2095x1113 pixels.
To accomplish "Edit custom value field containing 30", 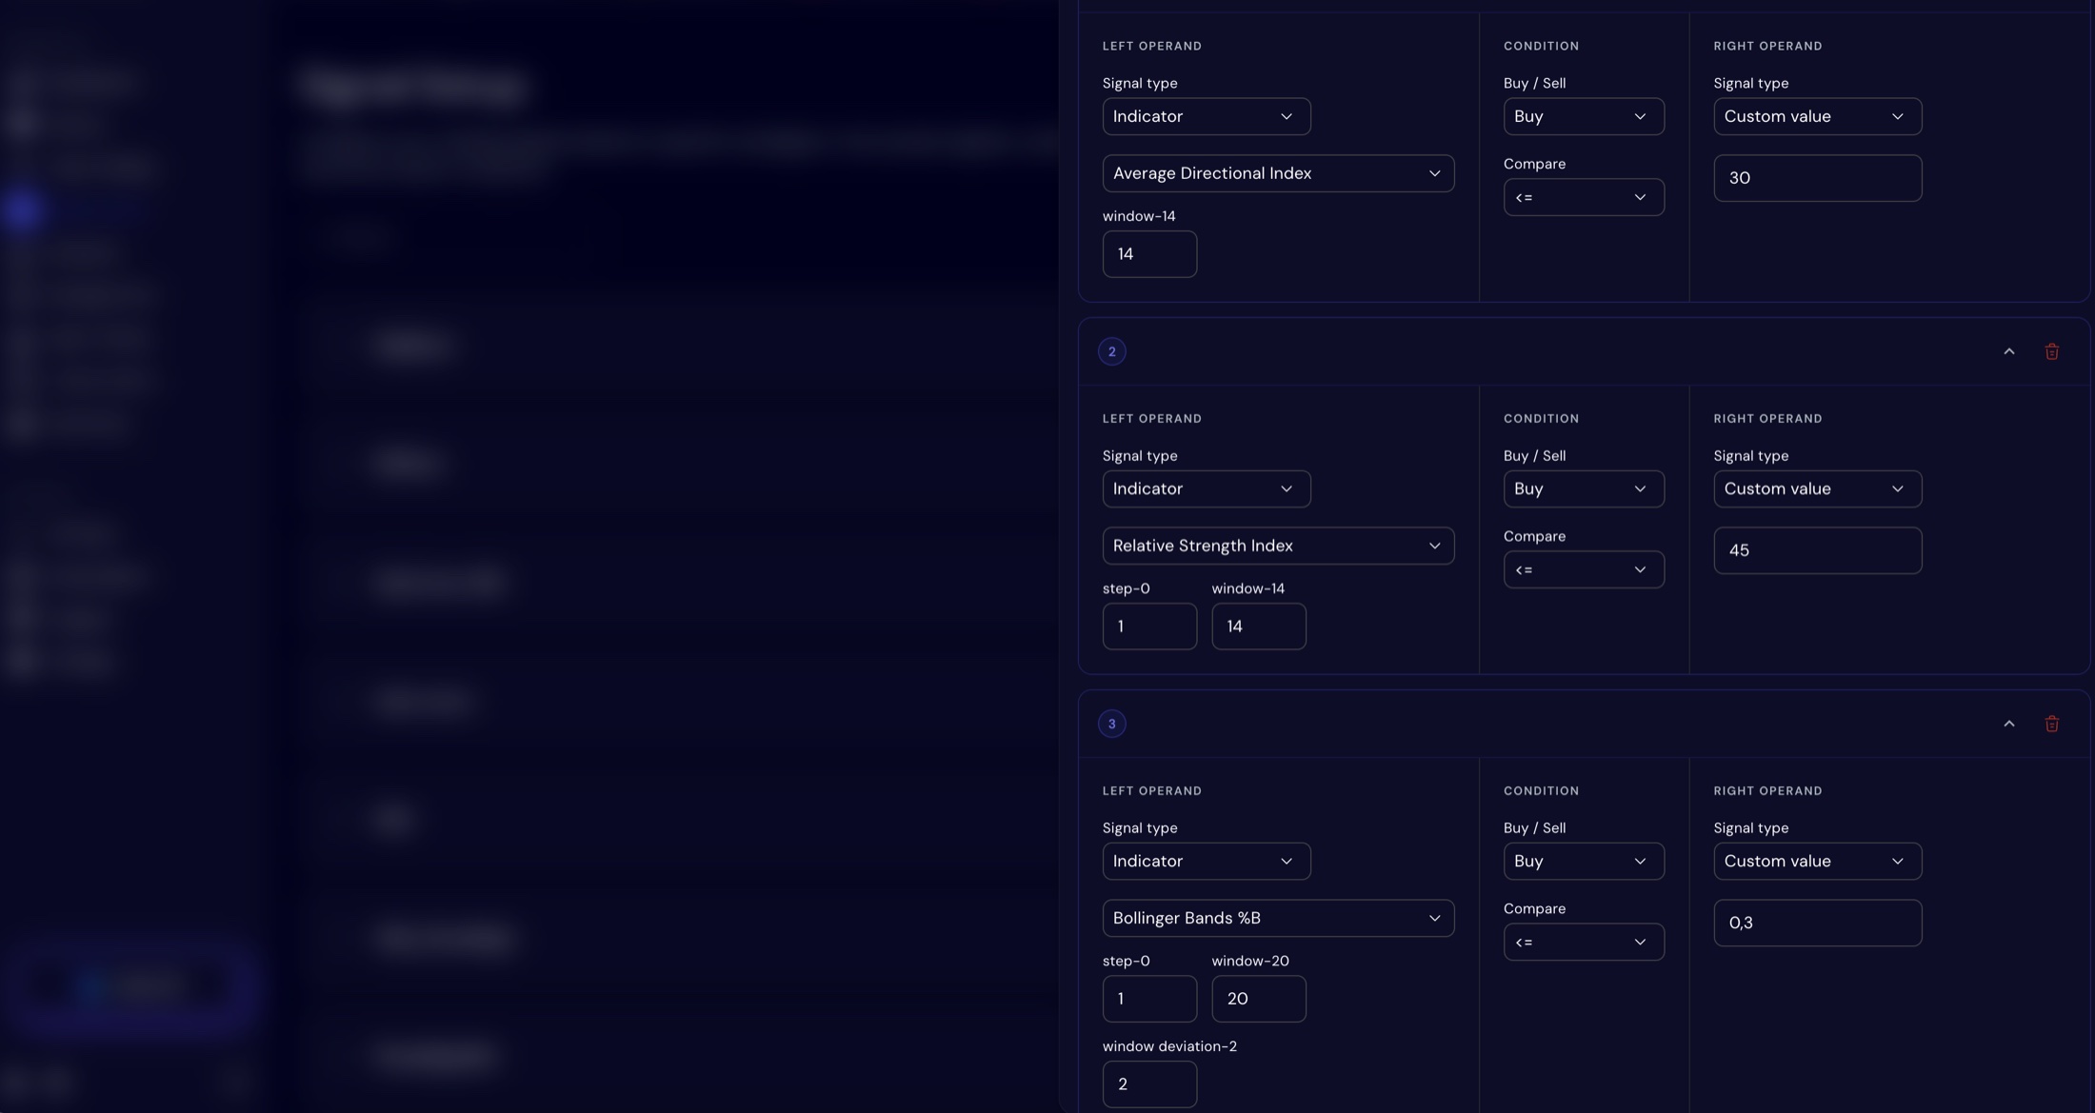I will (1817, 178).
